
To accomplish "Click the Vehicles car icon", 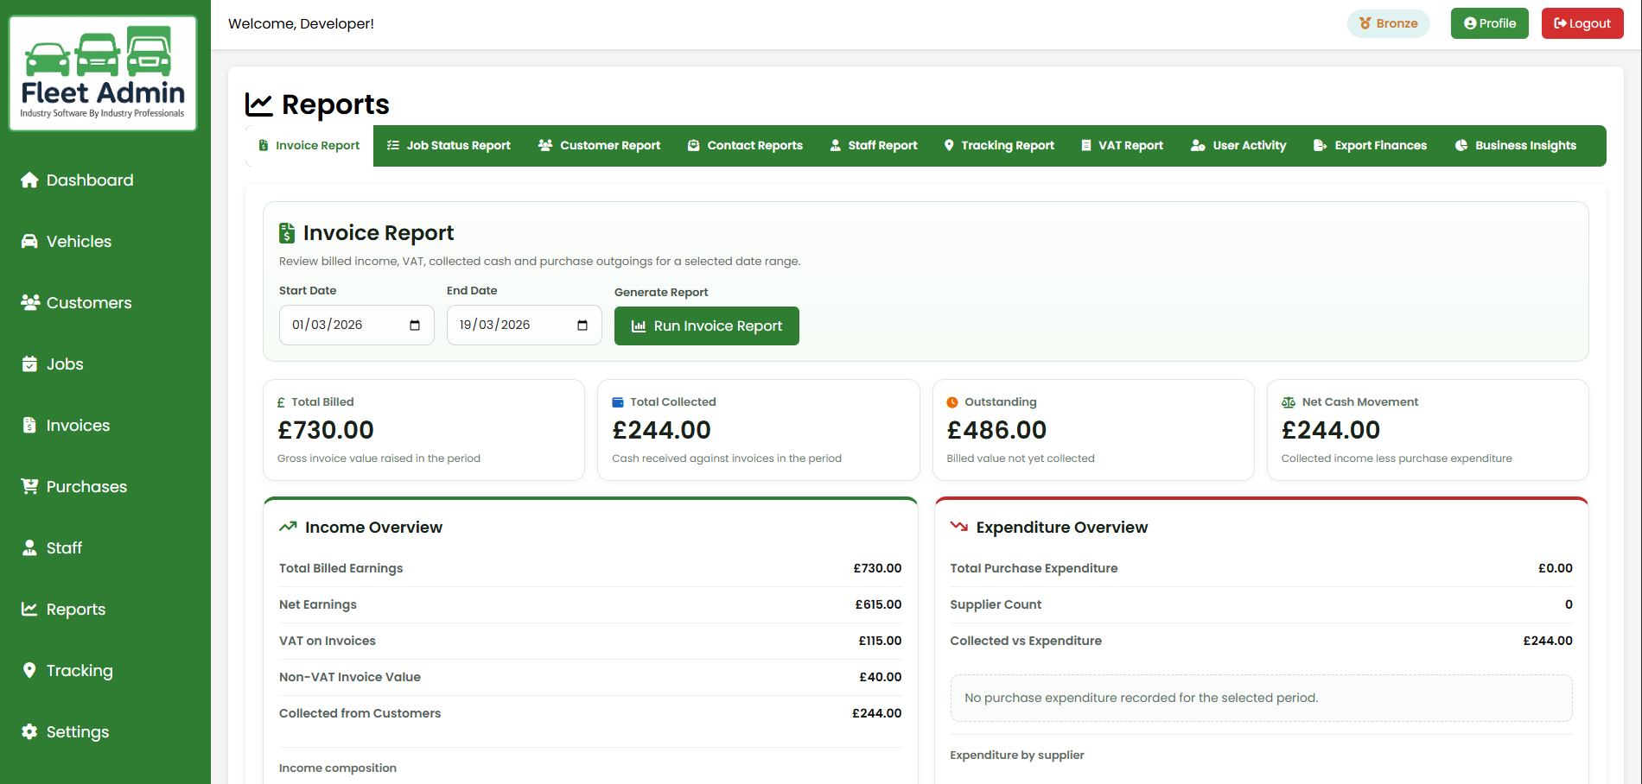I will click(x=29, y=241).
